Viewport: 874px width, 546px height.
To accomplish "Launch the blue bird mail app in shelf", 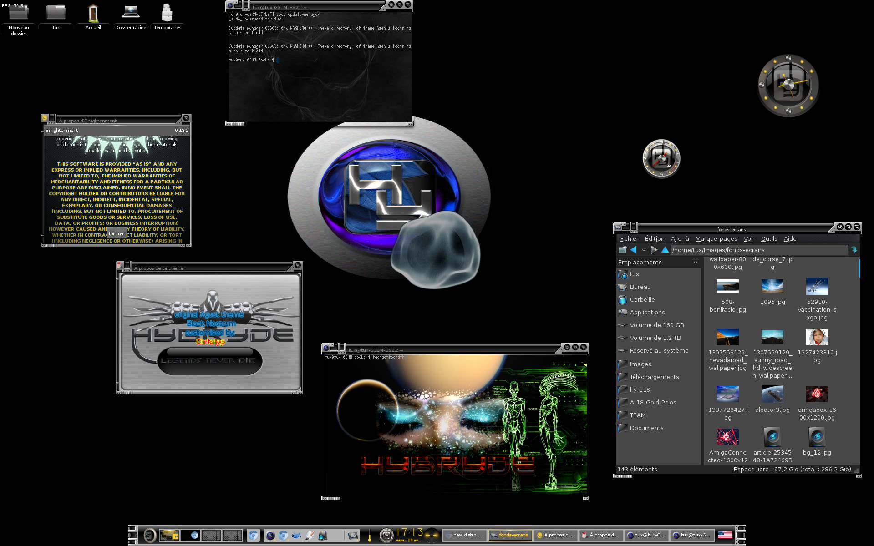I will pos(297,536).
